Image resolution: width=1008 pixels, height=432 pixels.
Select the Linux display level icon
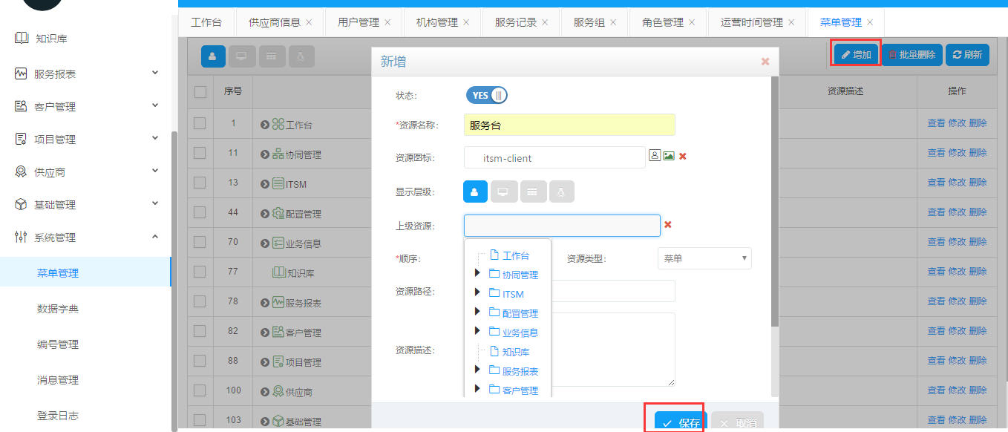pos(562,191)
